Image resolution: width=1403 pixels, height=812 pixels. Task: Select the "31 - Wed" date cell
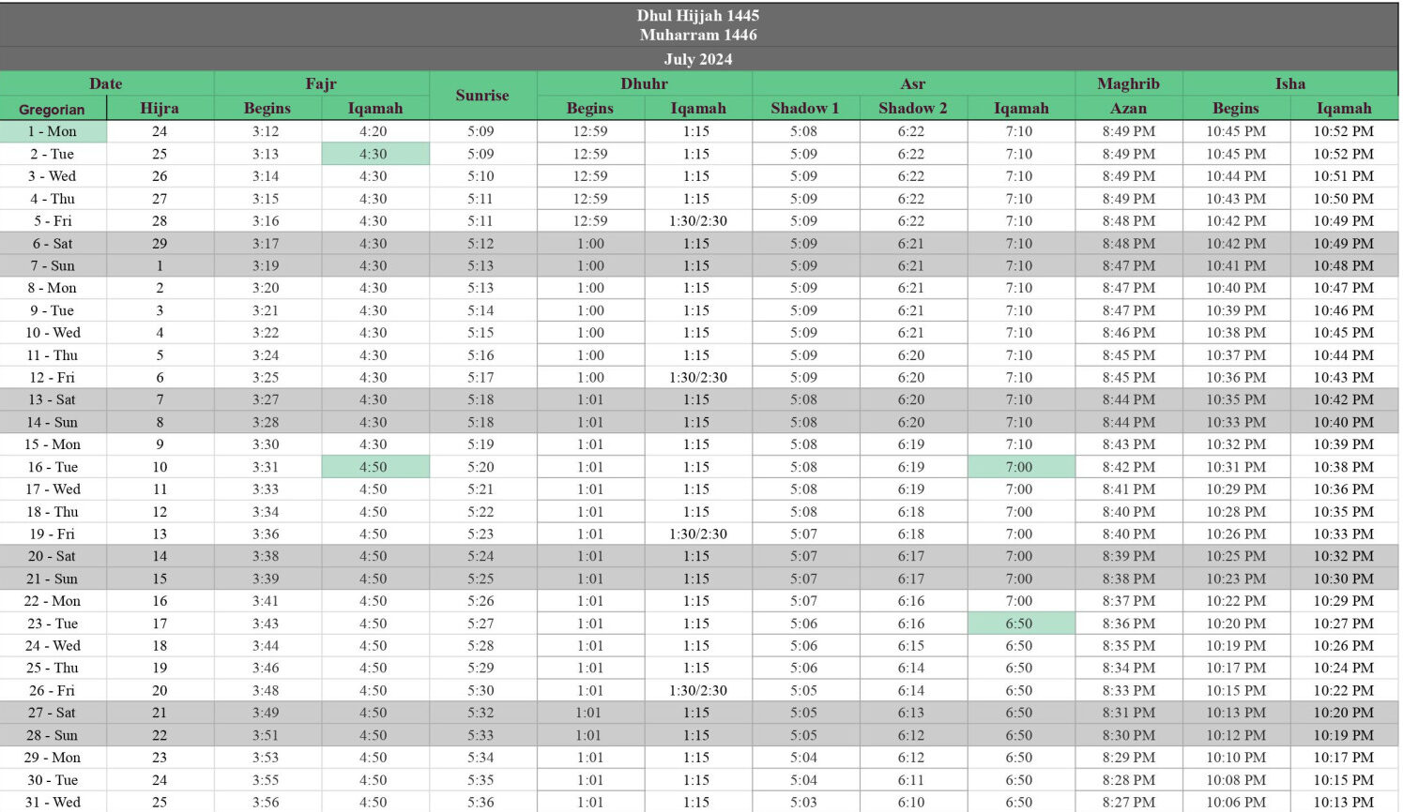click(53, 803)
